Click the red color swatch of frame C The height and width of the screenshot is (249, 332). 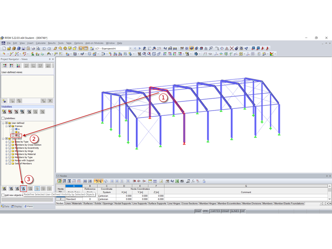16,135
